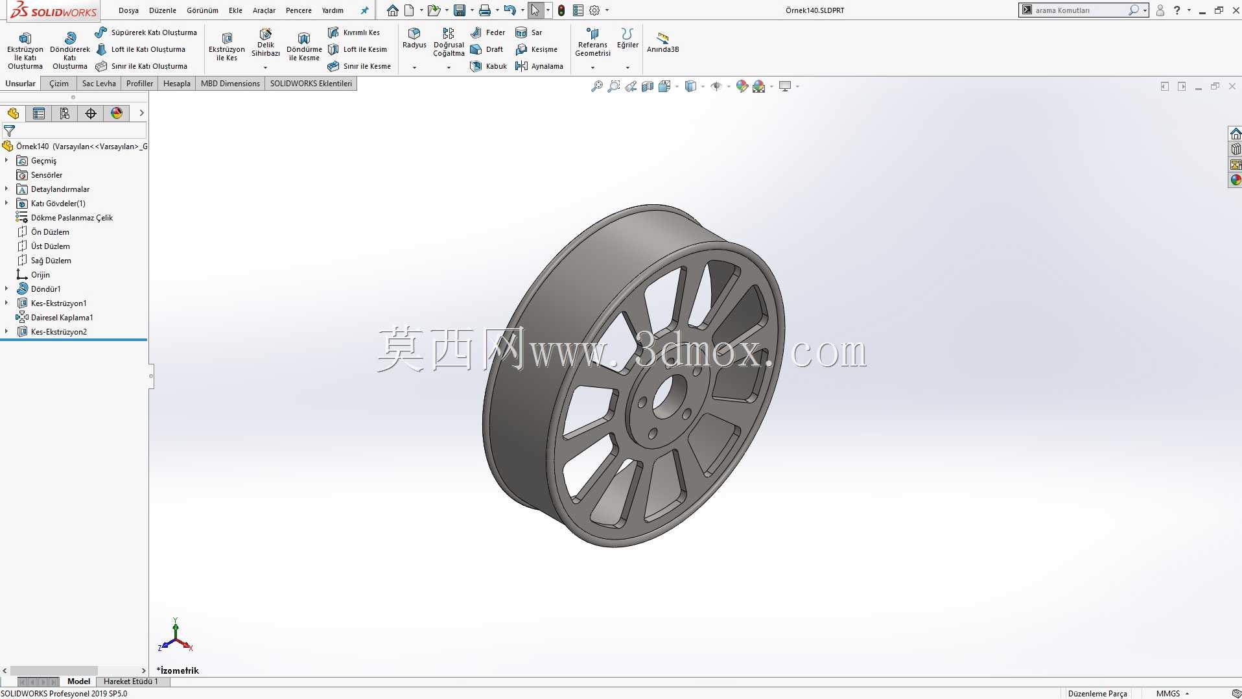Click Ekstrüzyon ile Kes tool

[227, 47]
